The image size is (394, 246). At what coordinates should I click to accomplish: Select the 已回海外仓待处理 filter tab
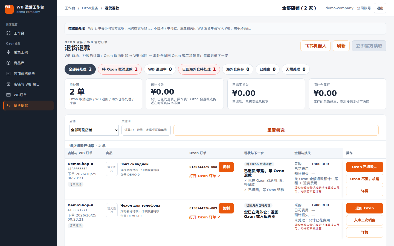[199, 69]
